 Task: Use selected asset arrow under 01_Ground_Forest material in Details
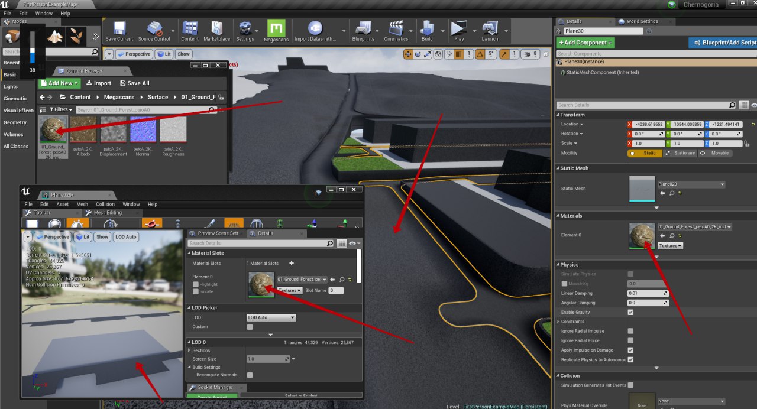point(662,236)
